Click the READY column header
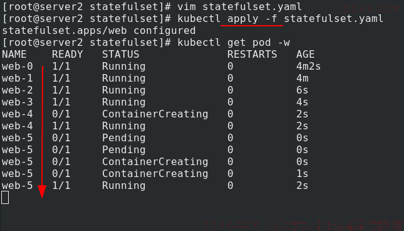 pyautogui.click(x=68, y=55)
